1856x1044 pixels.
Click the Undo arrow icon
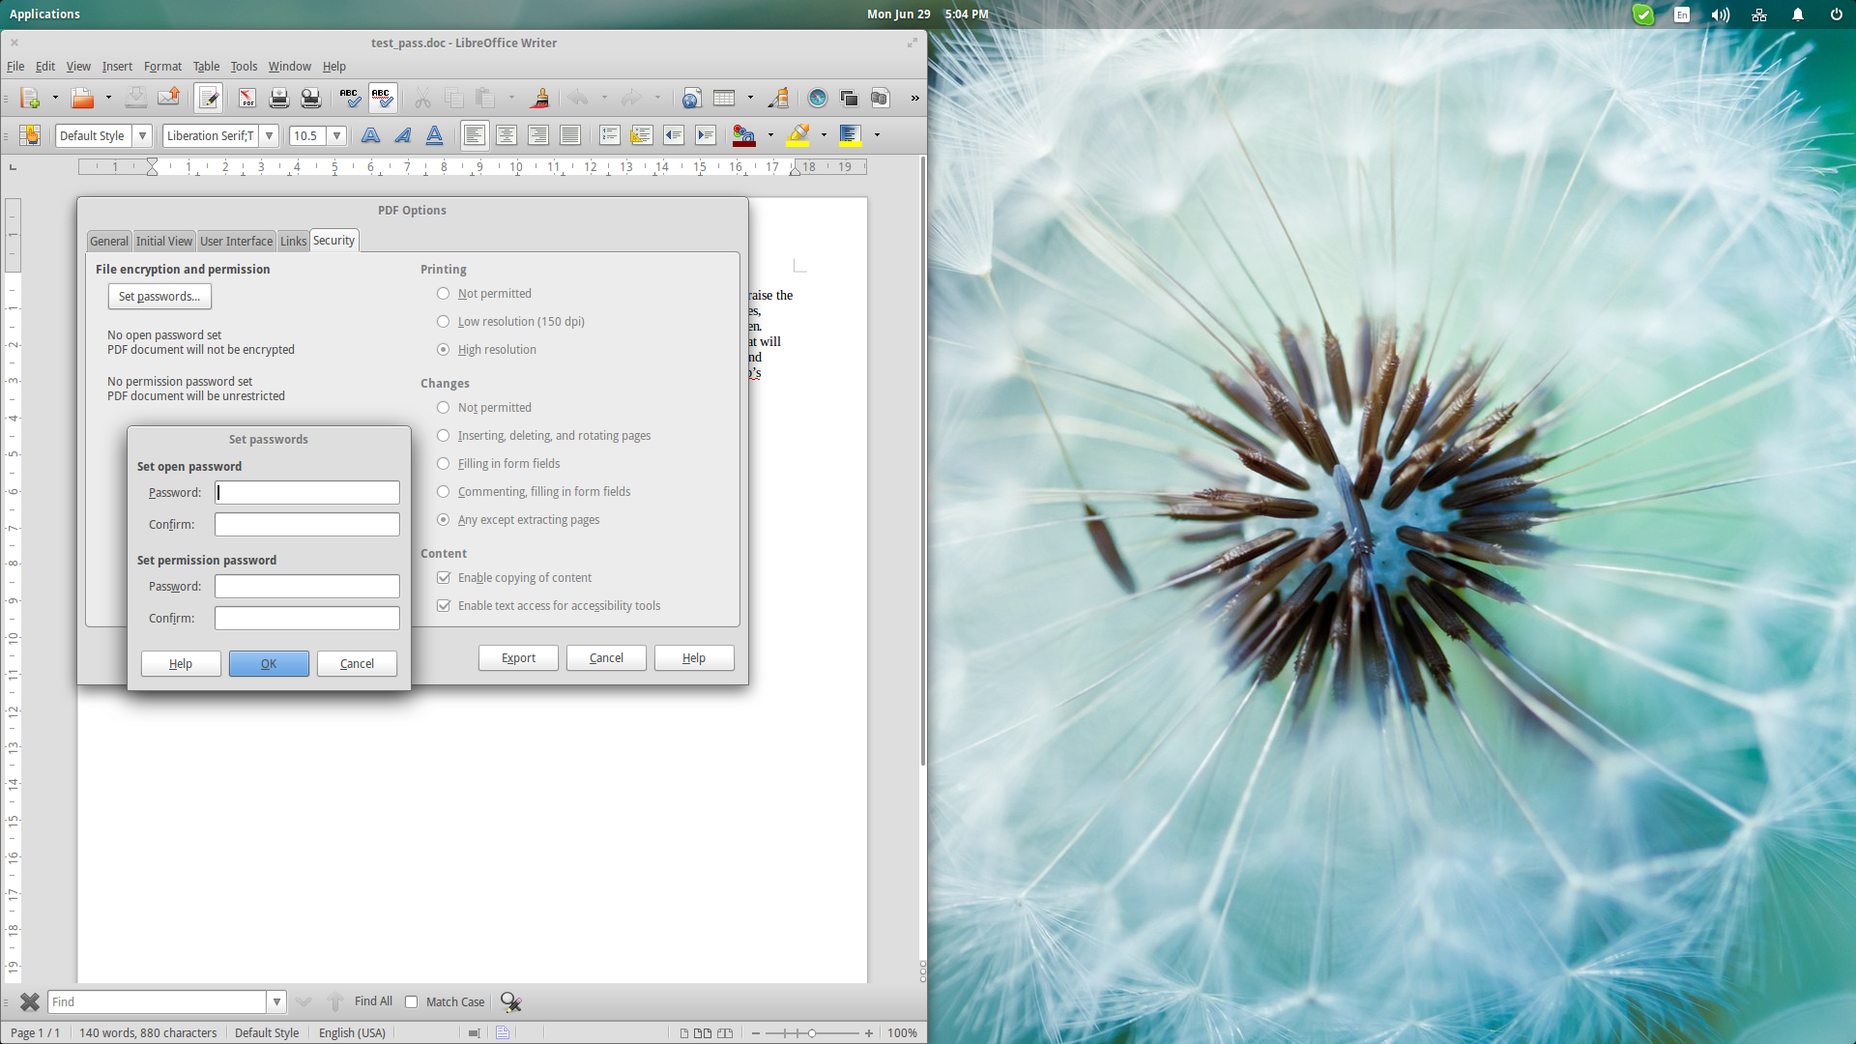[x=578, y=98]
